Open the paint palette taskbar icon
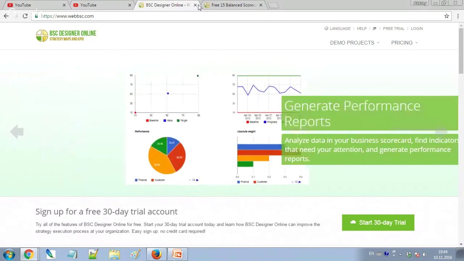Viewport: 464px width, 261px height. coord(136,254)
